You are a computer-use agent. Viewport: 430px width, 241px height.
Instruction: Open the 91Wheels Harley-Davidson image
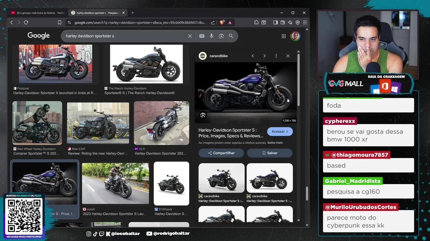point(171,183)
